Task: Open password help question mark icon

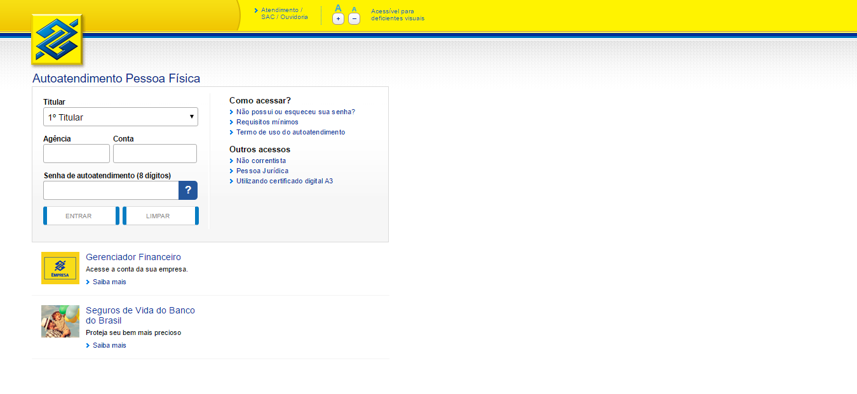Action: tap(188, 190)
